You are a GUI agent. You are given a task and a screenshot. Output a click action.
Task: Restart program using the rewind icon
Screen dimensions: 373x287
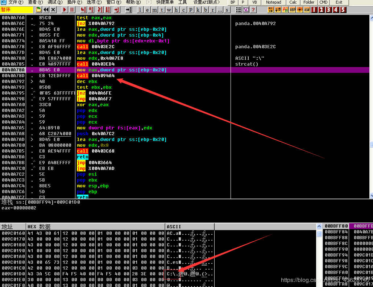click(46, 10)
